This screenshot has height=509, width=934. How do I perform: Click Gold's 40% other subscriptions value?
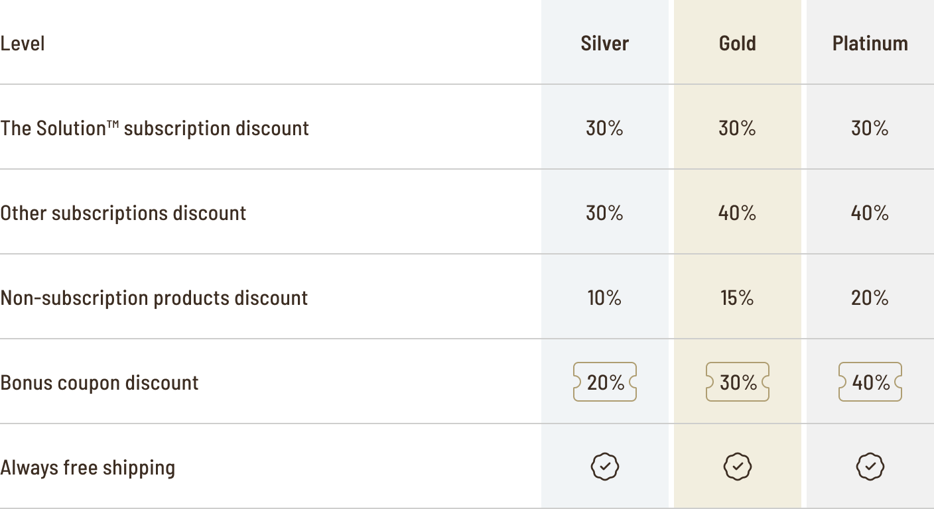(737, 213)
